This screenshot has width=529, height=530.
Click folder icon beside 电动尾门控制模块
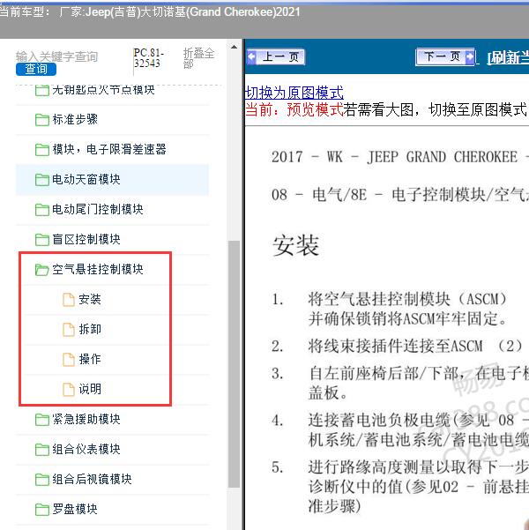click(x=42, y=210)
